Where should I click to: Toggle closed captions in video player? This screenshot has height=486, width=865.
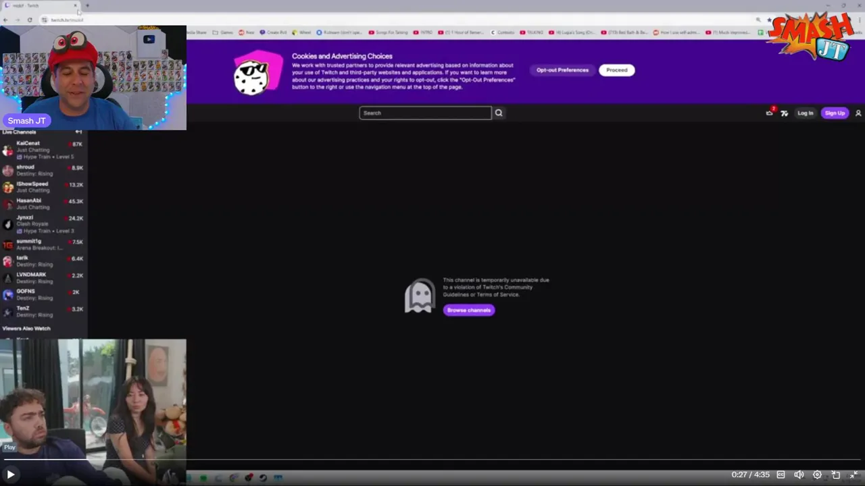(781, 475)
